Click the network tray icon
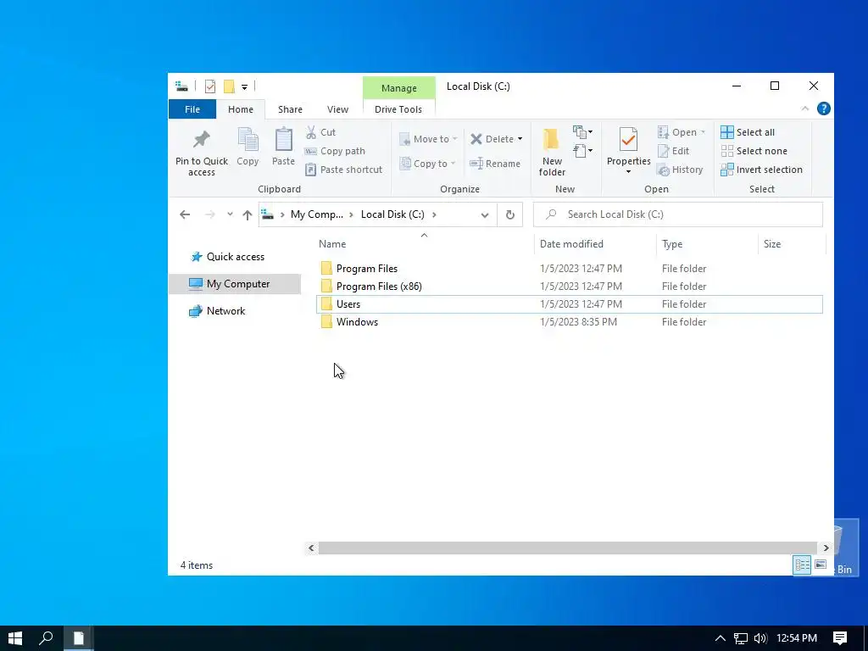The height and width of the screenshot is (651, 868). pyautogui.click(x=741, y=638)
